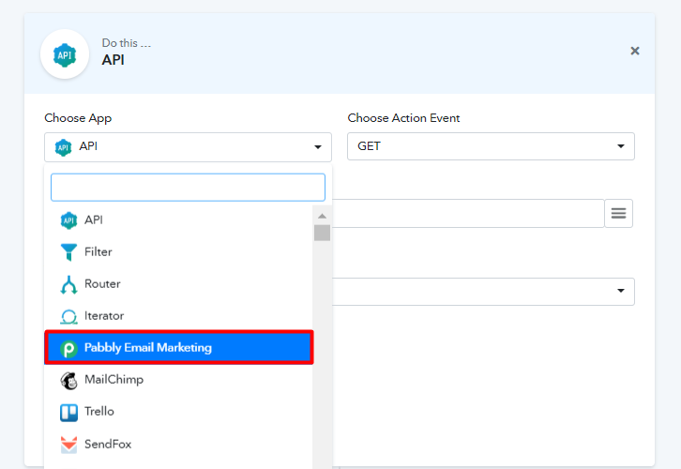Click the "Choose App" label
Image resolution: width=681 pixels, height=469 pixels.
coord(78,118)
